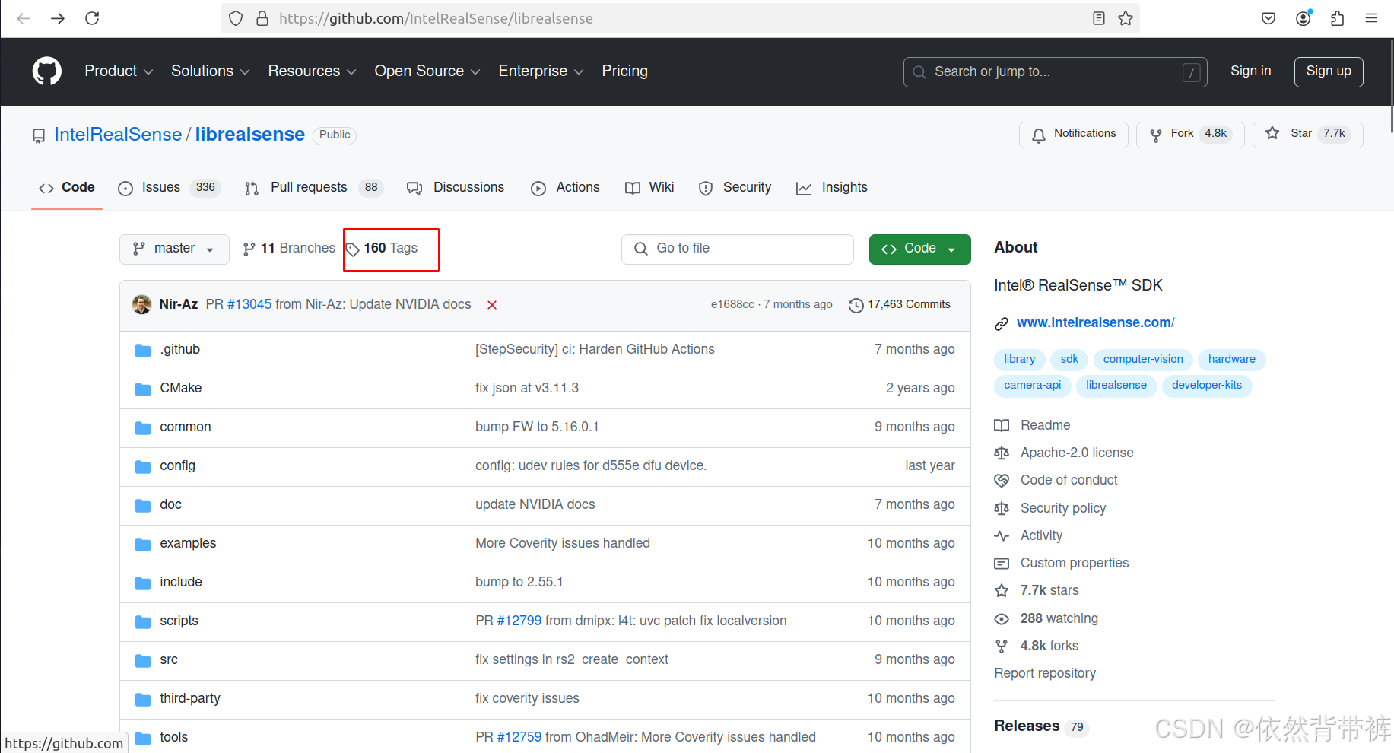Screen dimensions: 1394x753
Task: Expand the Resources menu
Action: coord(312,71)
